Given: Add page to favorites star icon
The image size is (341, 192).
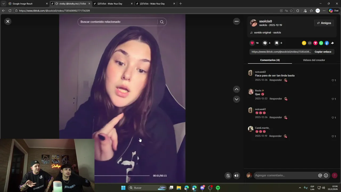Looking at the screenshot, I should point(291,11).
